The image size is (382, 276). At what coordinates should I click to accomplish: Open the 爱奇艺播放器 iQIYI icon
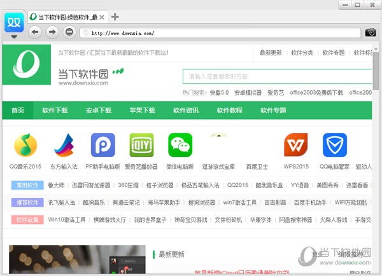(x=141, y=145)
